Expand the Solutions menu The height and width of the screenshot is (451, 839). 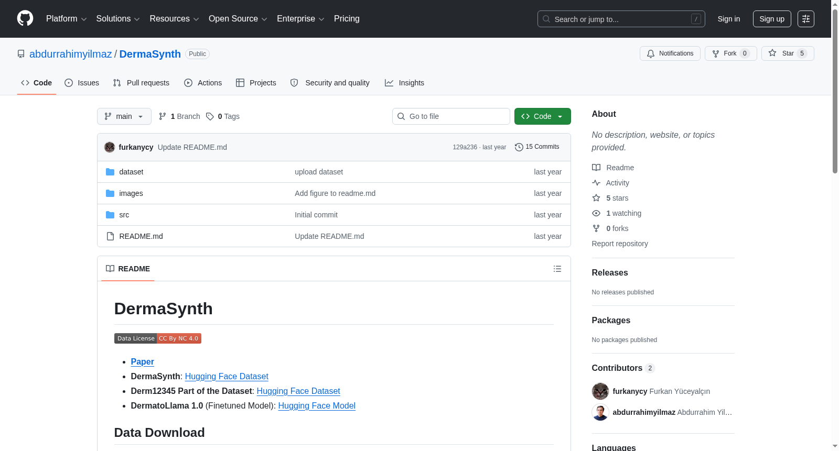tap(118, 19)
